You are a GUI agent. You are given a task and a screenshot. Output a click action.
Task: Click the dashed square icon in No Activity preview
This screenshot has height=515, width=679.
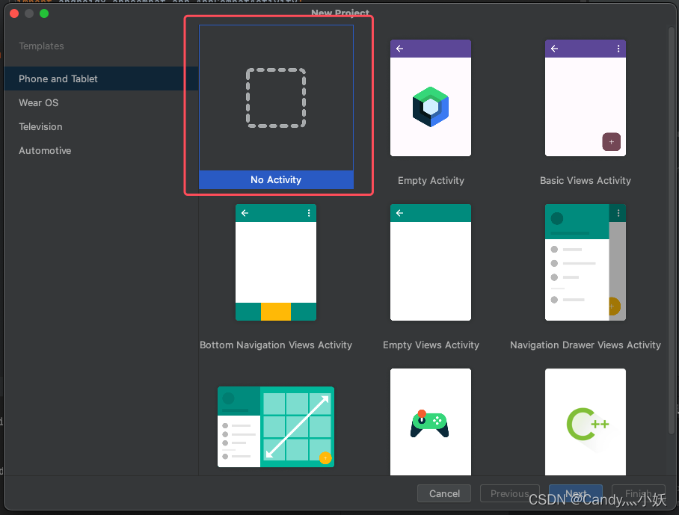coord(276,98)
